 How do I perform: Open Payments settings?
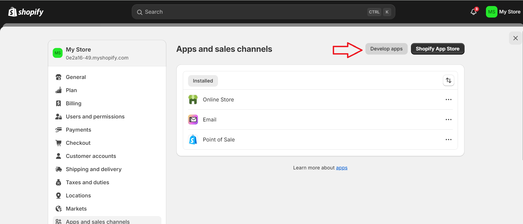pos(107,130)
